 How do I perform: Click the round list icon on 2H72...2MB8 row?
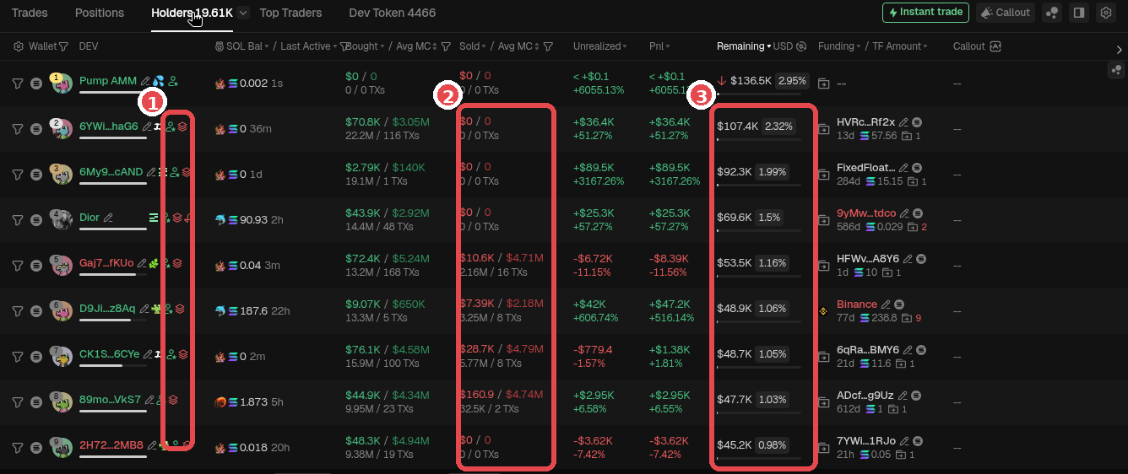pos(35,447)
